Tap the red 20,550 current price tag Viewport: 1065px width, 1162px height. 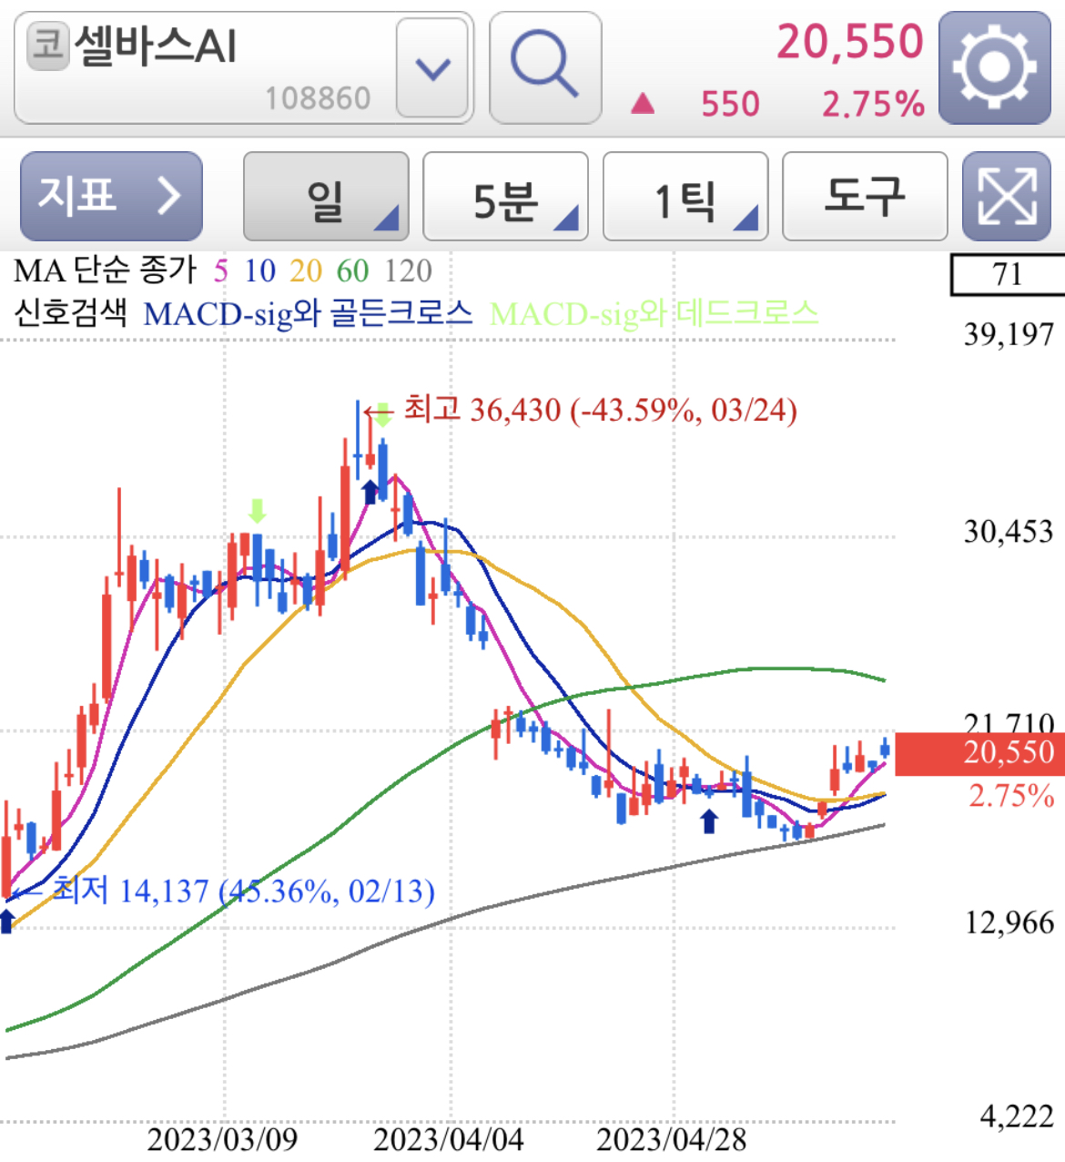(x=979, y=753)
